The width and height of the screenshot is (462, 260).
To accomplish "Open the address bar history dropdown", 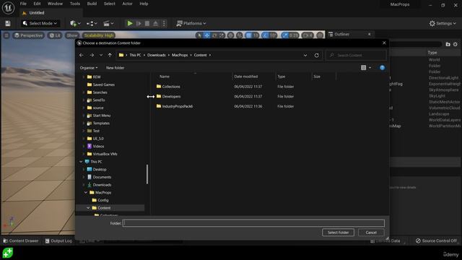I will click(x=305, y=55).
